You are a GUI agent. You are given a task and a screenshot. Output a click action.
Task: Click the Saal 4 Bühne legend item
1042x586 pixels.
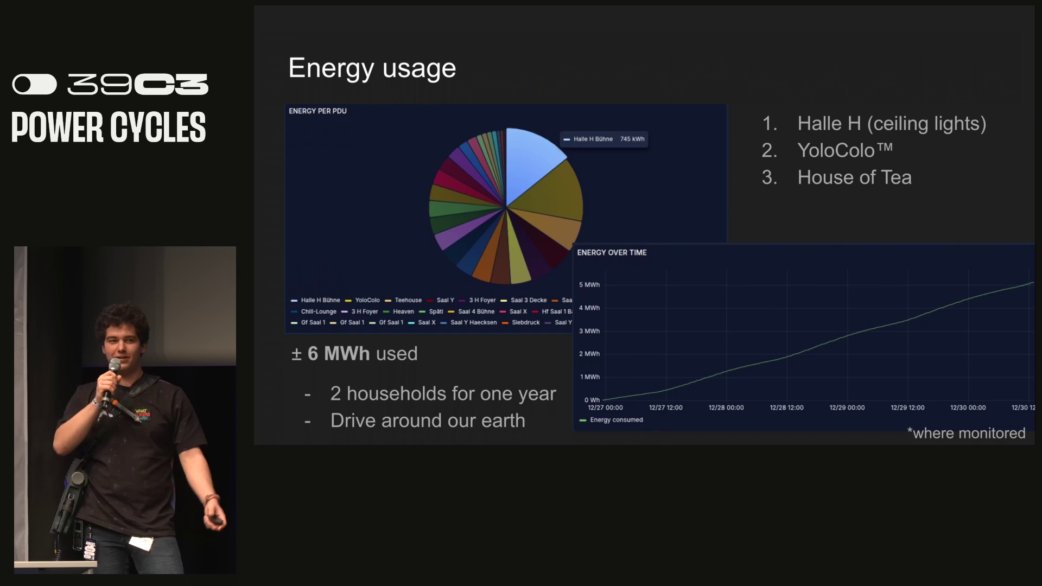(x=475, y=312)
